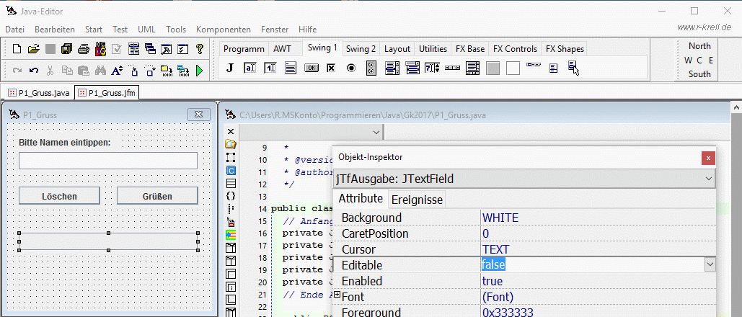Select the JCheckBox component in palette
742x317 pixels.
[x=331, y=68]
